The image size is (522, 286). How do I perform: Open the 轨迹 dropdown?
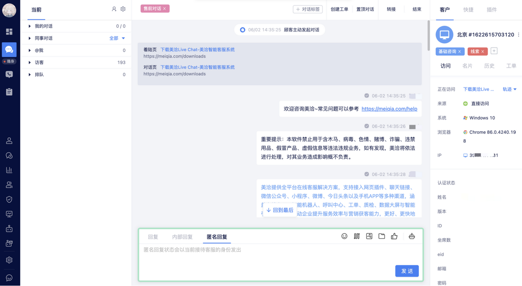coord(509,89)
